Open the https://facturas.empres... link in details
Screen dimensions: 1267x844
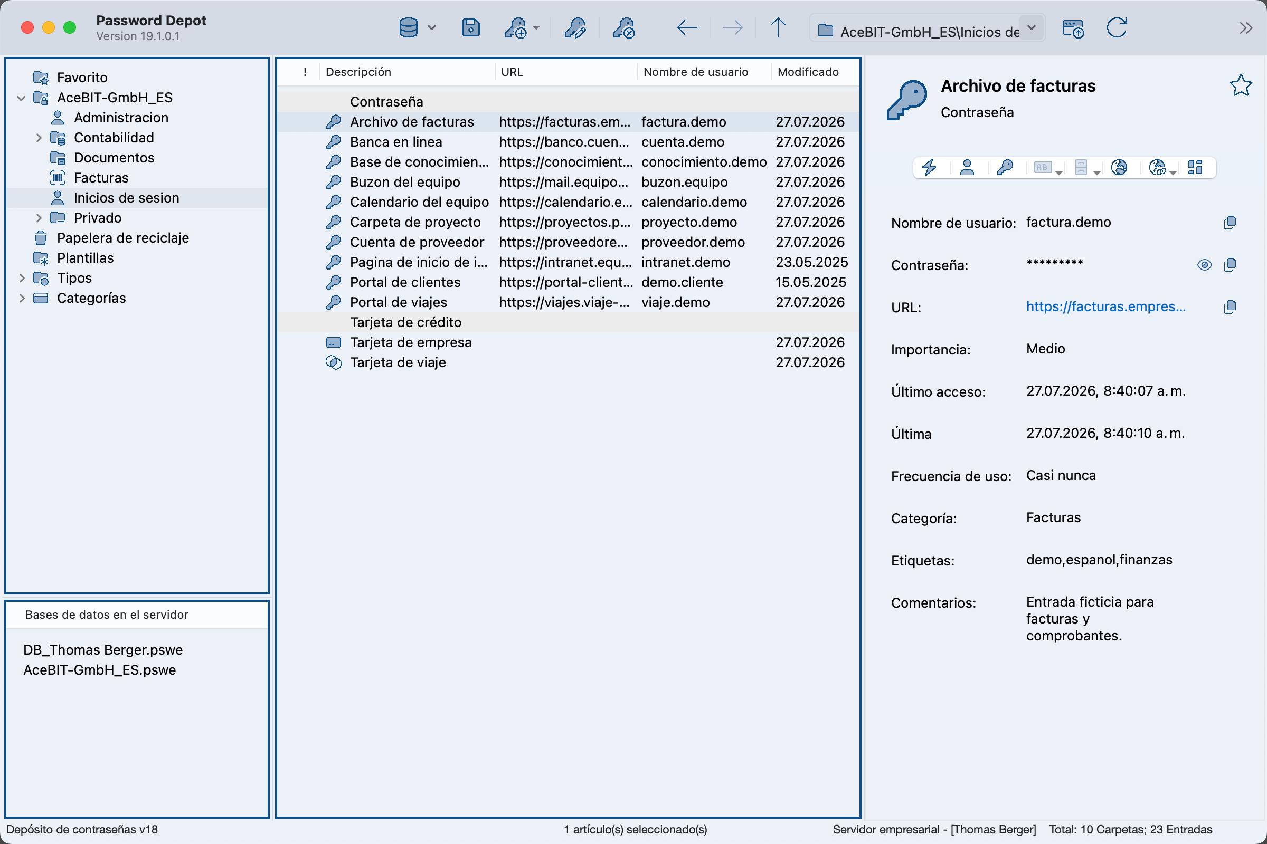pyautogui.click(x=1105, y=306)
